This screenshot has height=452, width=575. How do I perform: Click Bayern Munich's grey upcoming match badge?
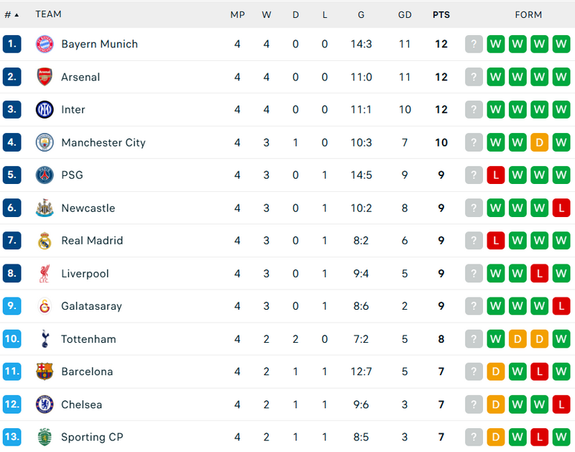click(x=474, y=44)
